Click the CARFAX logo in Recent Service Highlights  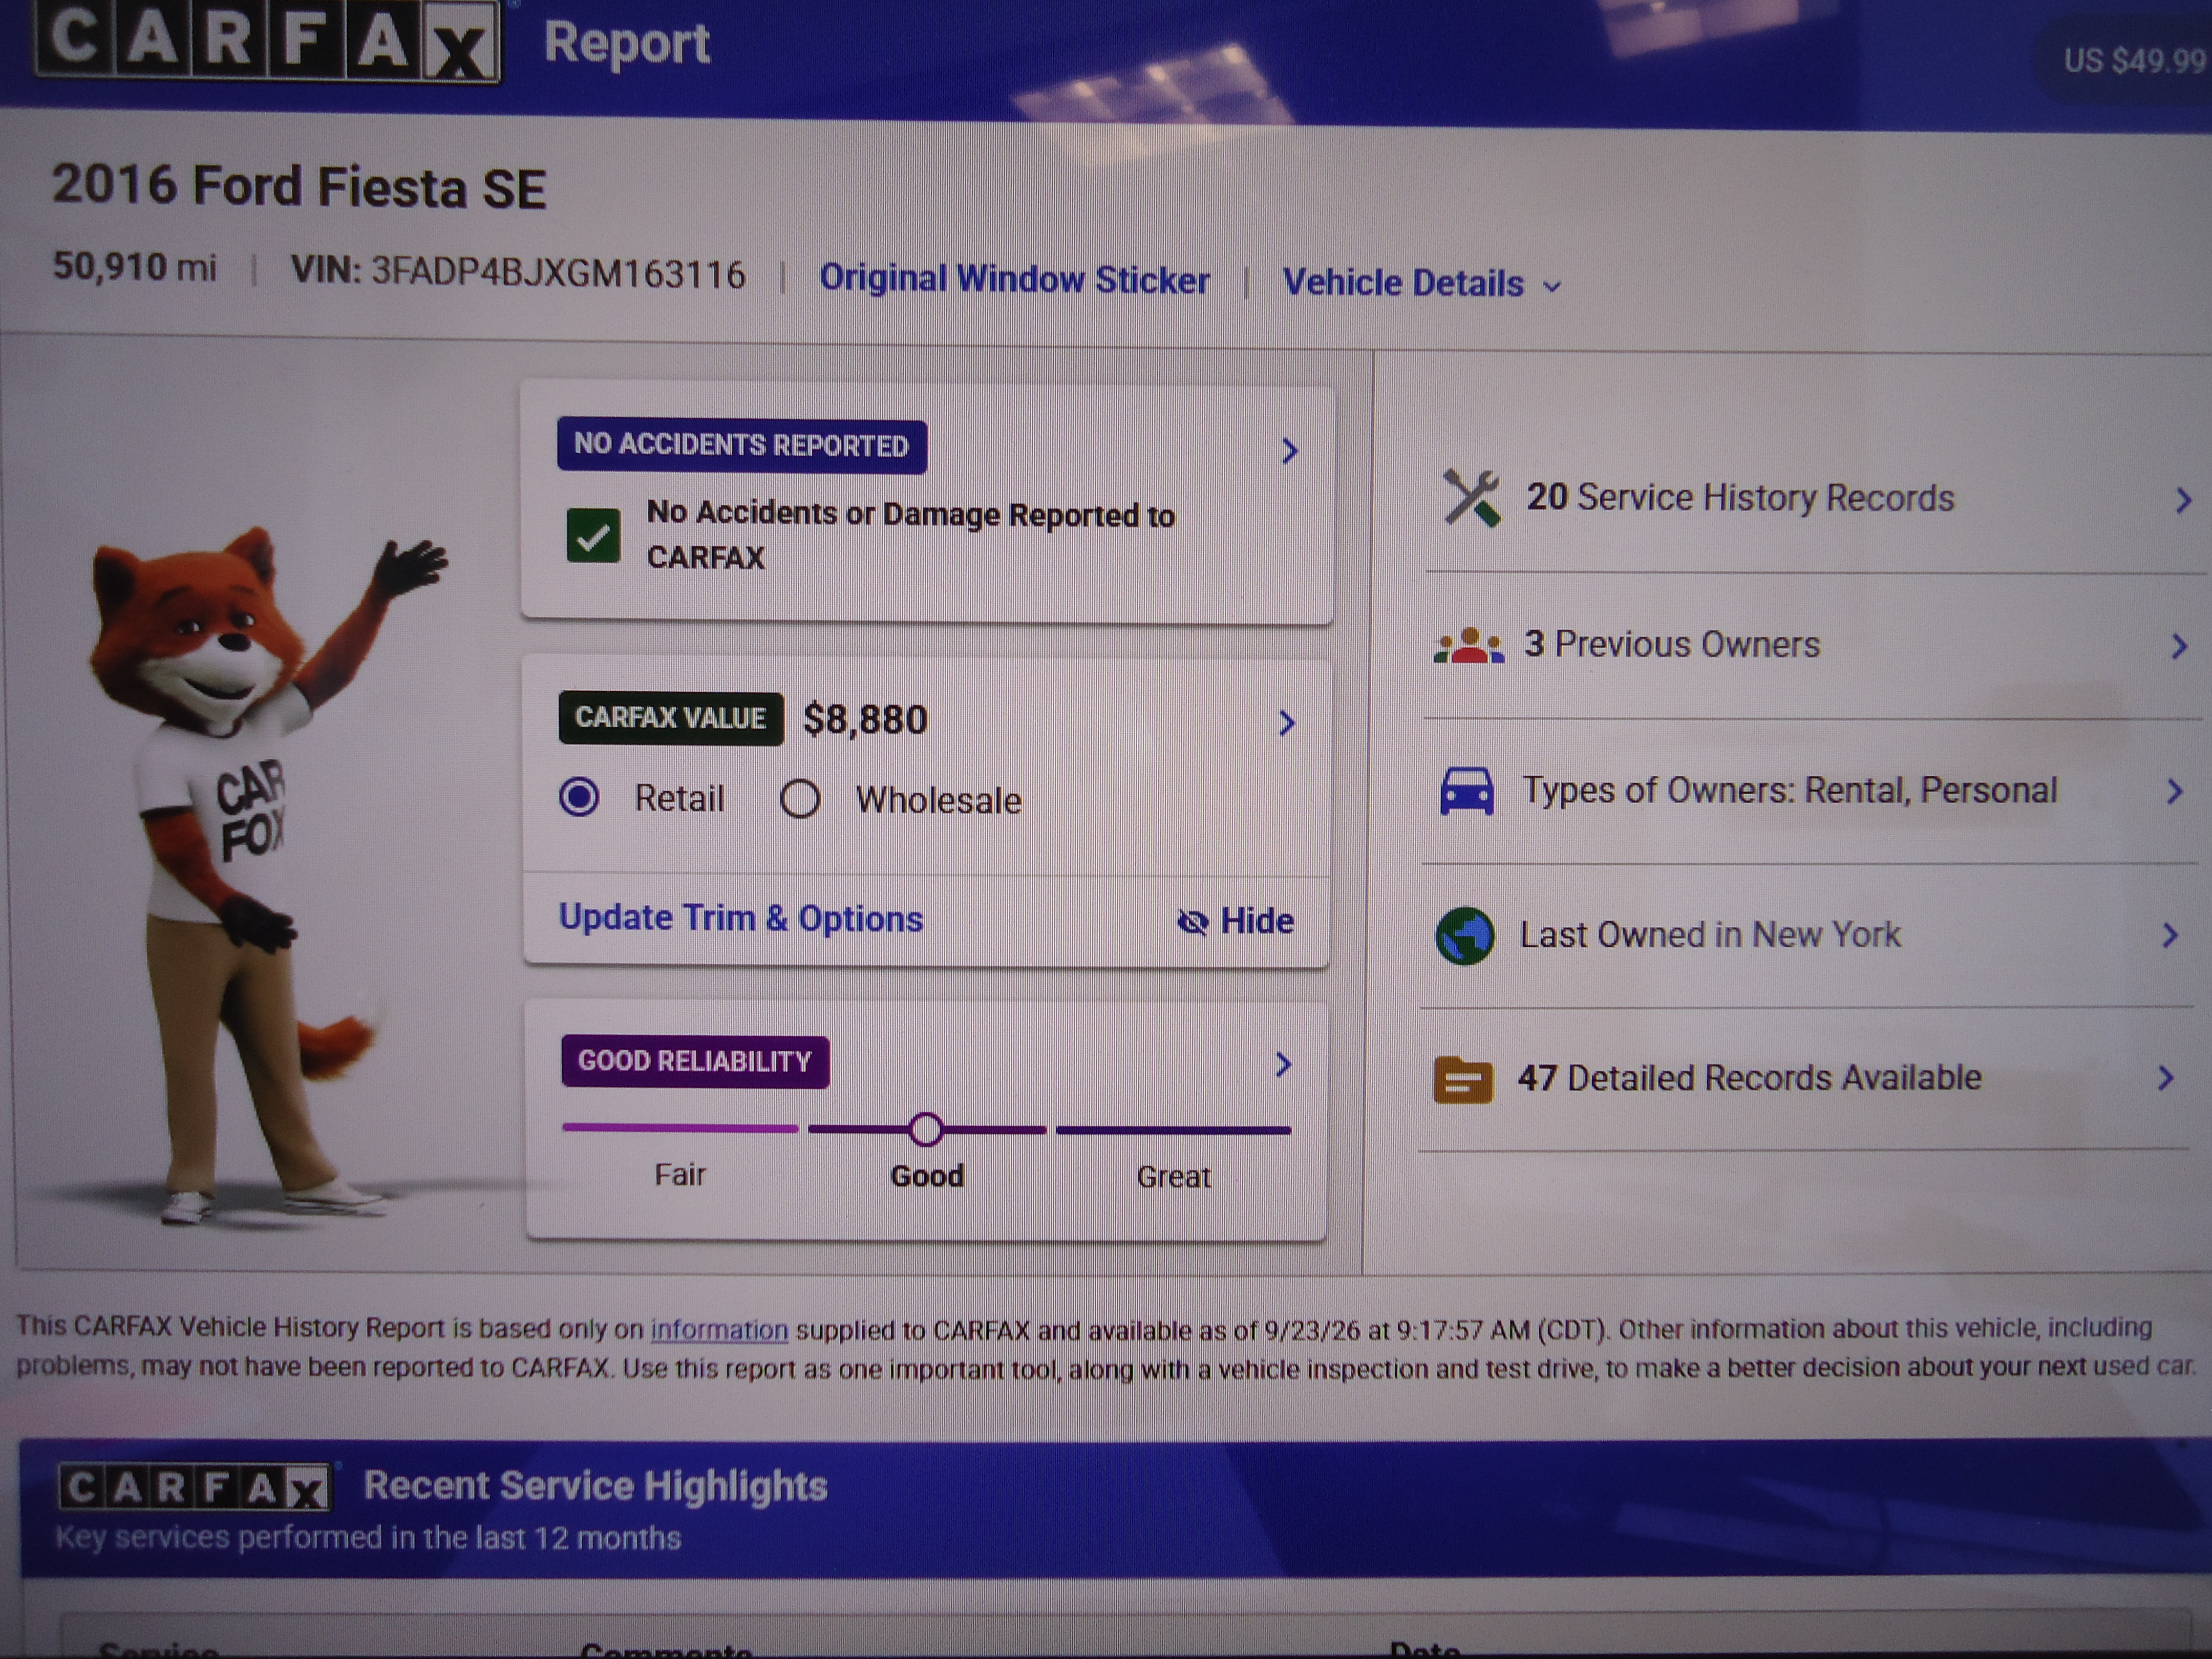194,1487
